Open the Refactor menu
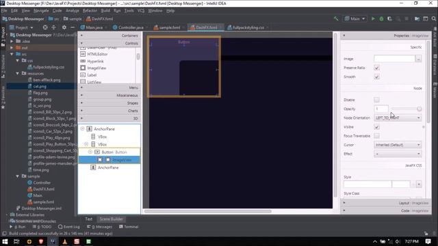The width and height of the screenshot is (438, 246). 90,11
